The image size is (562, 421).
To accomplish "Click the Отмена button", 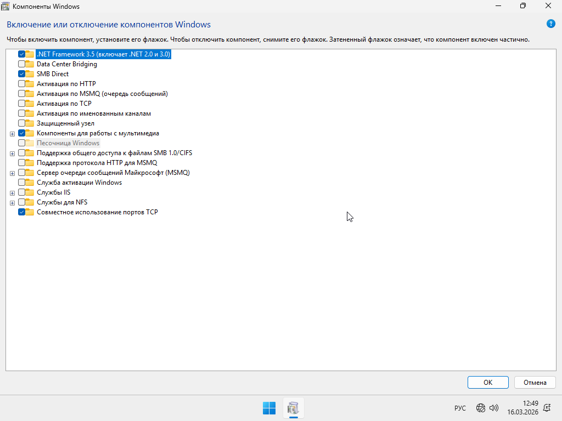I will click(x=535, y=382).
